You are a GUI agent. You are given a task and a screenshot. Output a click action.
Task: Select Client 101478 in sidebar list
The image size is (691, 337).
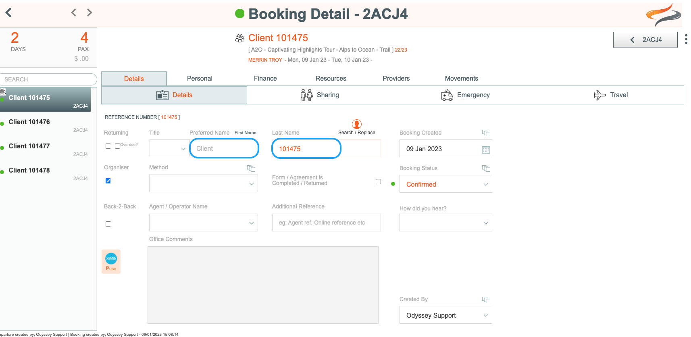point(45,172)
